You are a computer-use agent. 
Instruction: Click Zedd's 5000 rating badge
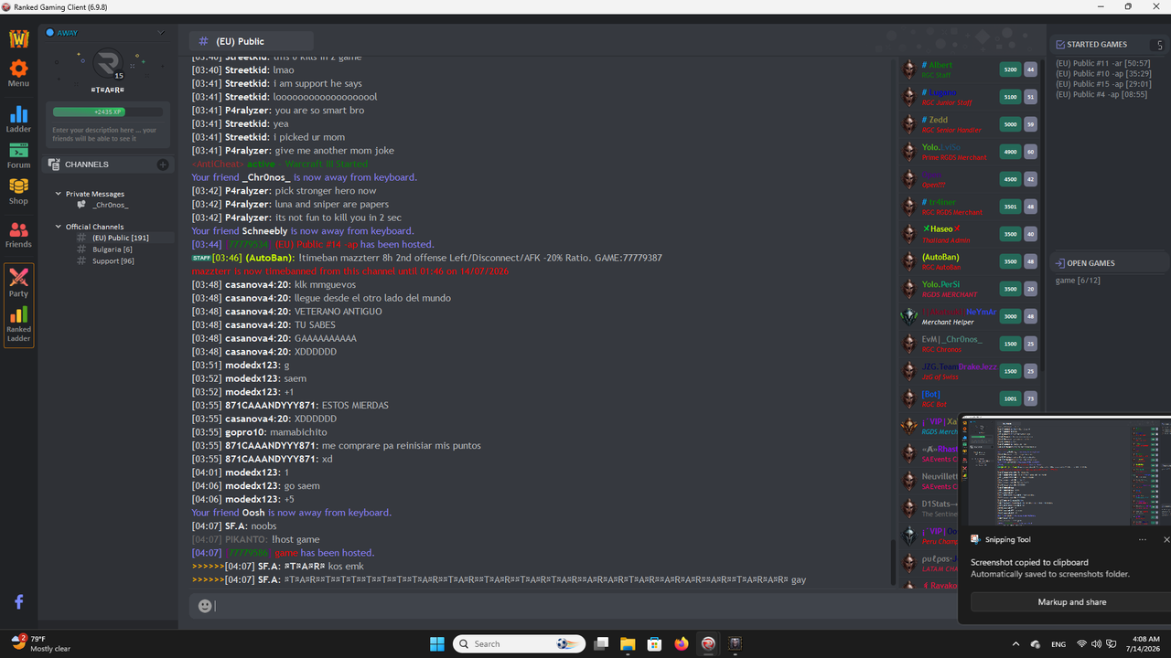[1010, 124]
